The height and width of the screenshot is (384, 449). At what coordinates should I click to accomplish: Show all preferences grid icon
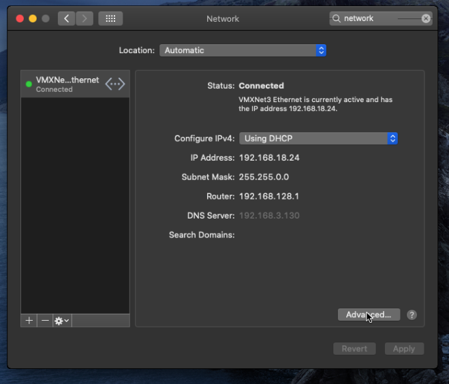[110, 18]
